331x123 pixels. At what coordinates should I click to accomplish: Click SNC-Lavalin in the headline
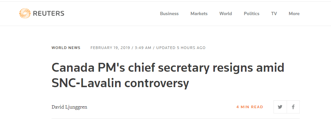(x=86, y=83)
